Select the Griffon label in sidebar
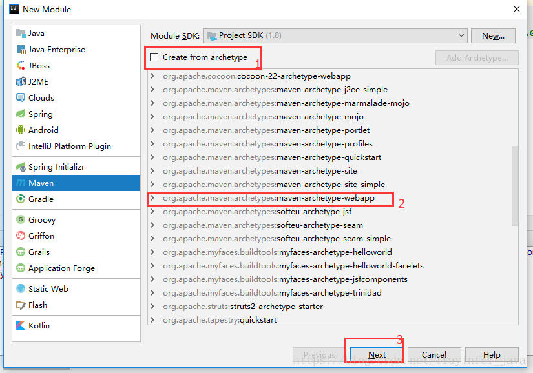533x373 pixels. (x=41, y=236)
